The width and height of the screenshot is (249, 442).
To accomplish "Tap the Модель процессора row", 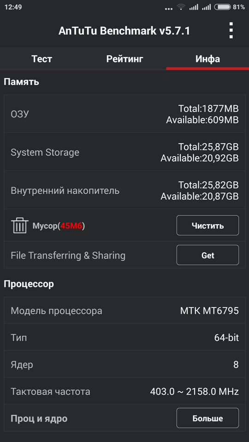I will (125, 311).
